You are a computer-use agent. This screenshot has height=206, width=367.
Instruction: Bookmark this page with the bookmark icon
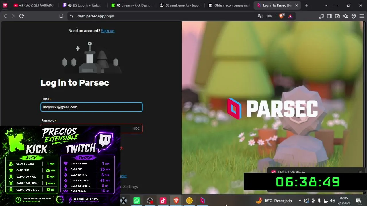click(x=61, y=16)
